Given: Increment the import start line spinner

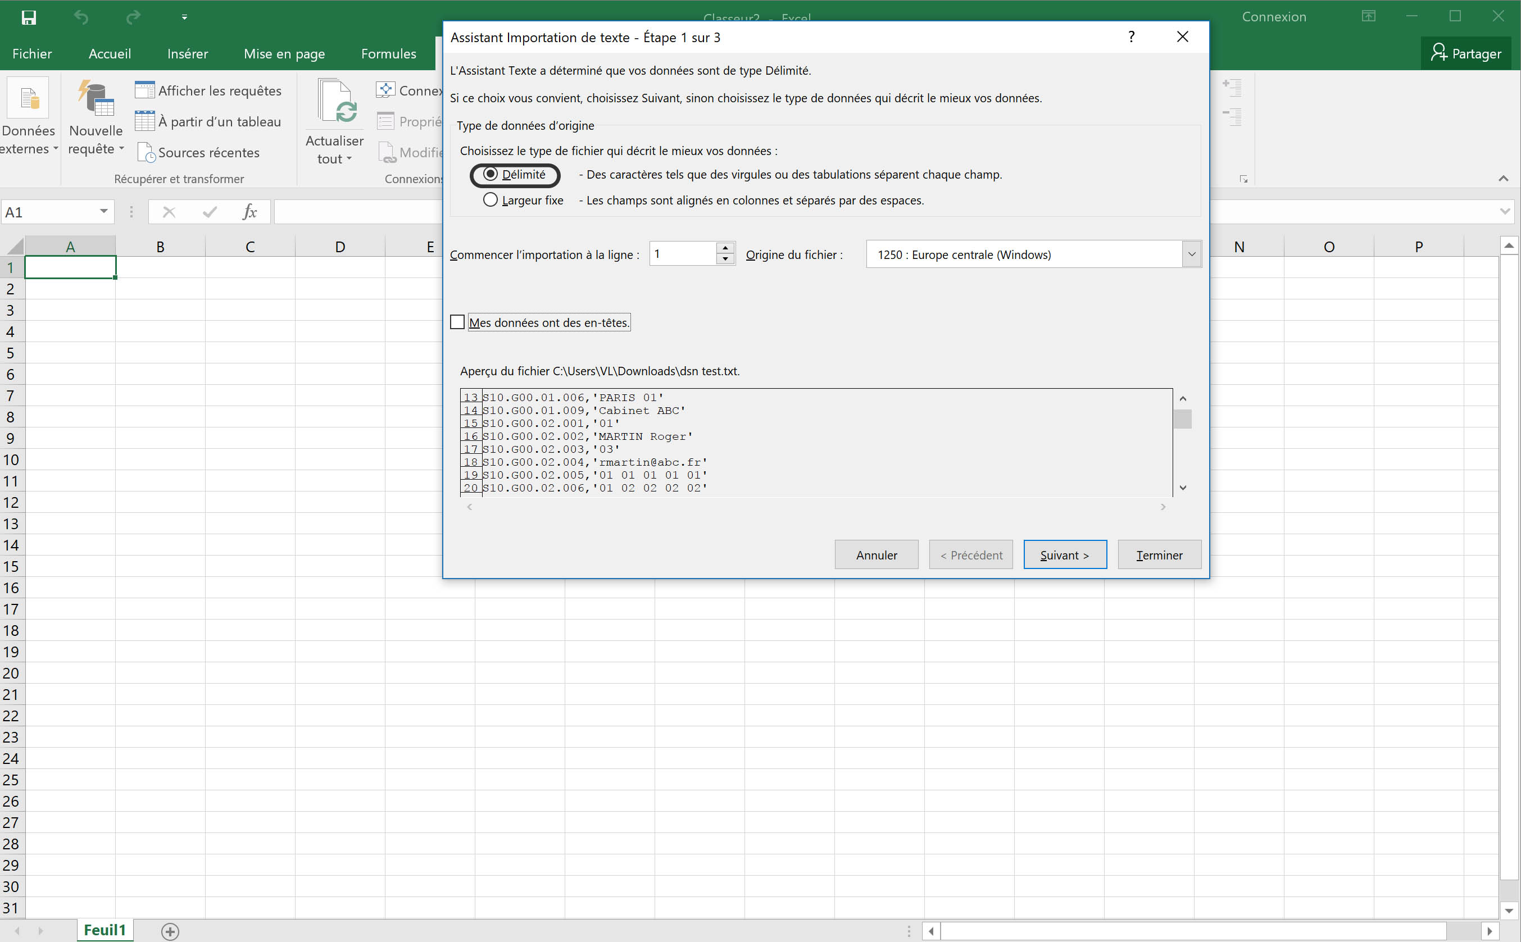Looking at the screenshot, I should tap(725, 248).
